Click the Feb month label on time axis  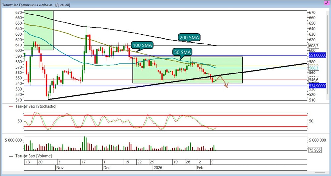(201, 168)
